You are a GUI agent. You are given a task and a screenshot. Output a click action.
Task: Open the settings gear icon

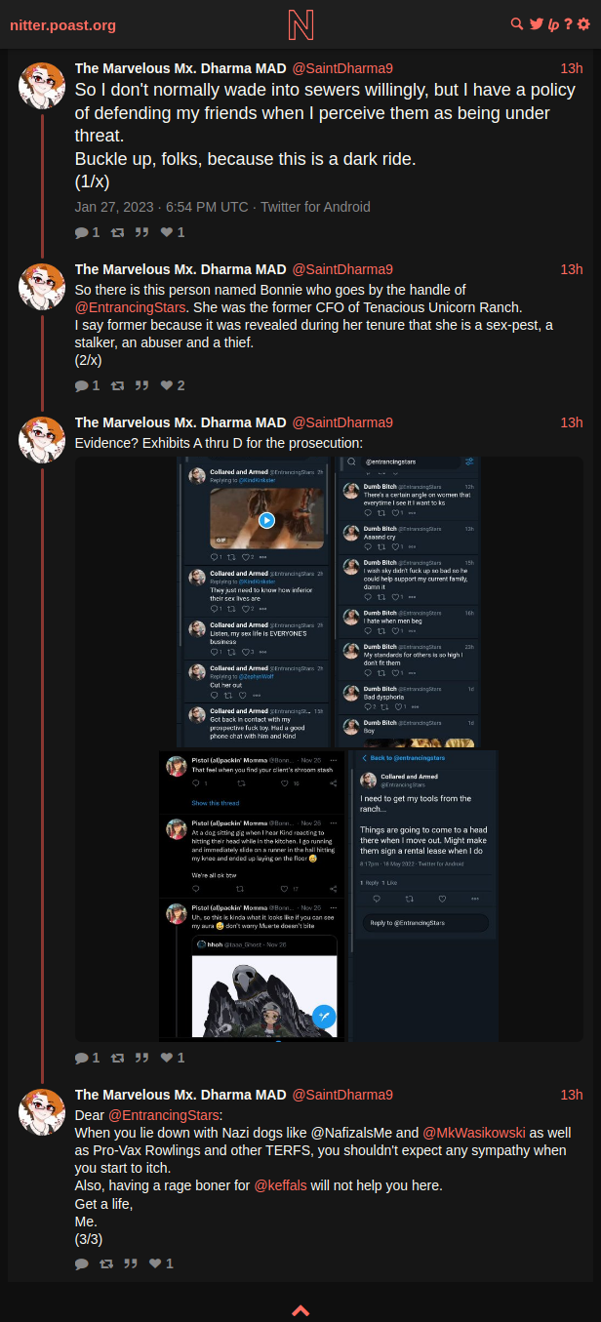coord(583,24)
